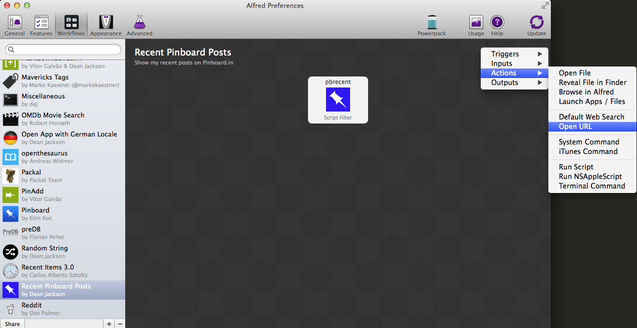Select the Recent Pinboard Posts sidebar row

coord(63,290)
